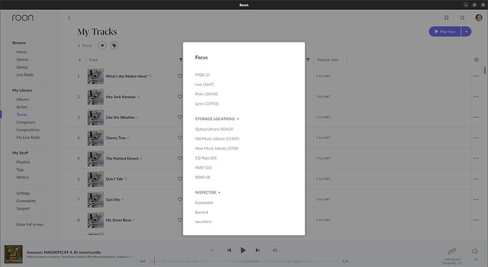Expand the Focus chevron under My Tracks
The height and width of the screenshot is (267, 488).
[79, 46]
